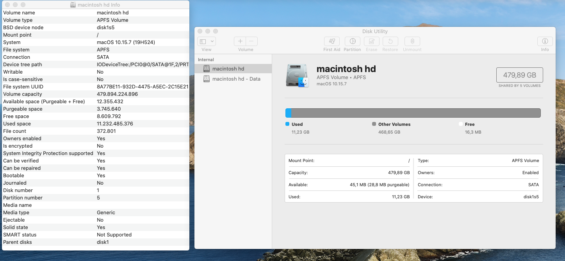Click the 'Parent disks' row in Info window
565x261 pixels.
[x=95, y=242]
